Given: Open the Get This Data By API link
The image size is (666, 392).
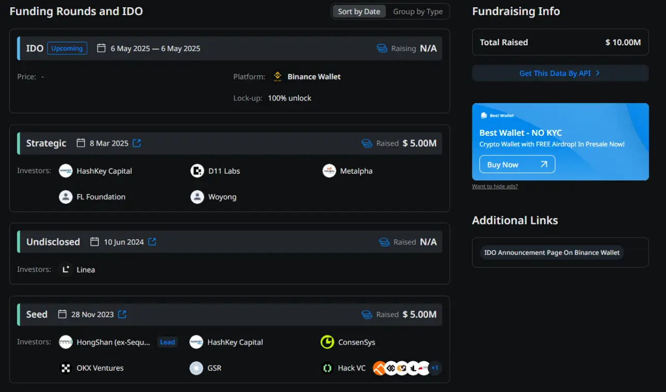Looking at the screenshot, I should tap(560, 73).
